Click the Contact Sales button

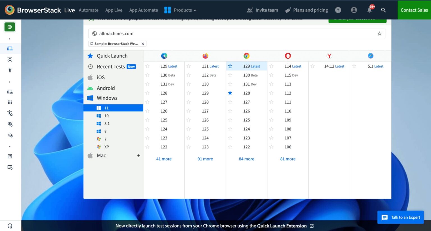click(414, 10)
